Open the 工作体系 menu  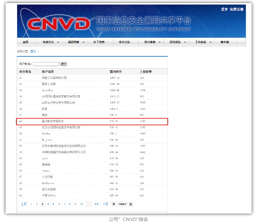coord(201,42)
